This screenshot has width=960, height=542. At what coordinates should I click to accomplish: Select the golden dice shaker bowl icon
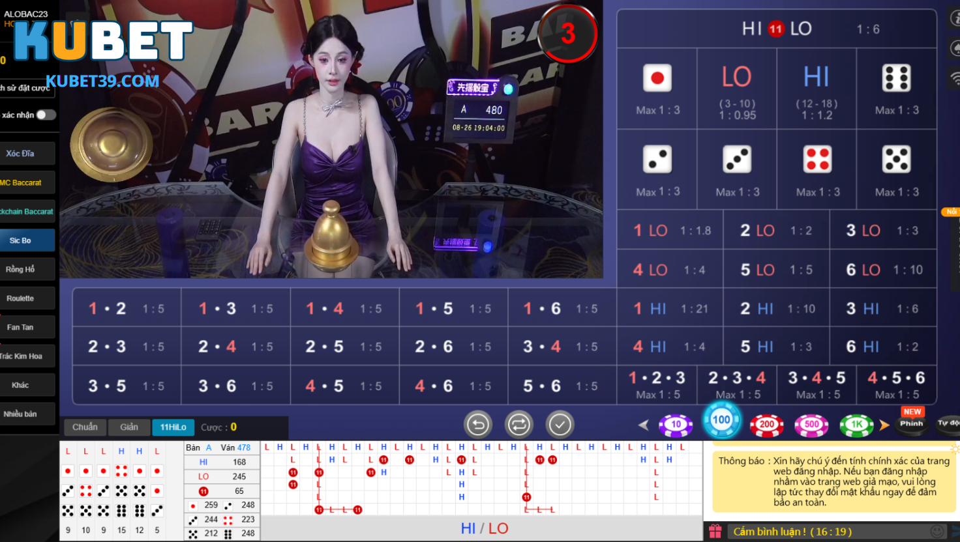tap(111, 145)
